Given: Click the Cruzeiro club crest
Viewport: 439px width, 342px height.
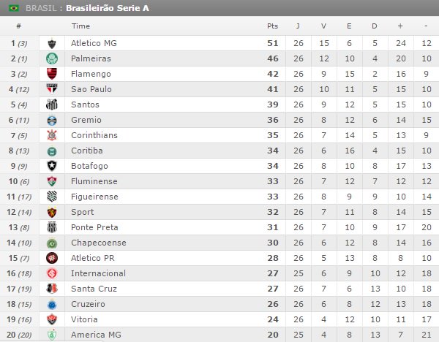Looking at the screenshot, I should (x=52, y=304).
